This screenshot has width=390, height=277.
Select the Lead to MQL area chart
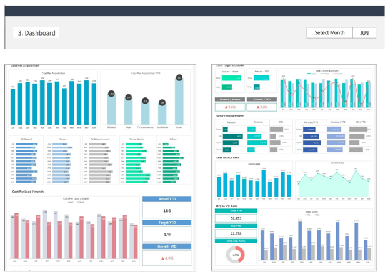334,180
